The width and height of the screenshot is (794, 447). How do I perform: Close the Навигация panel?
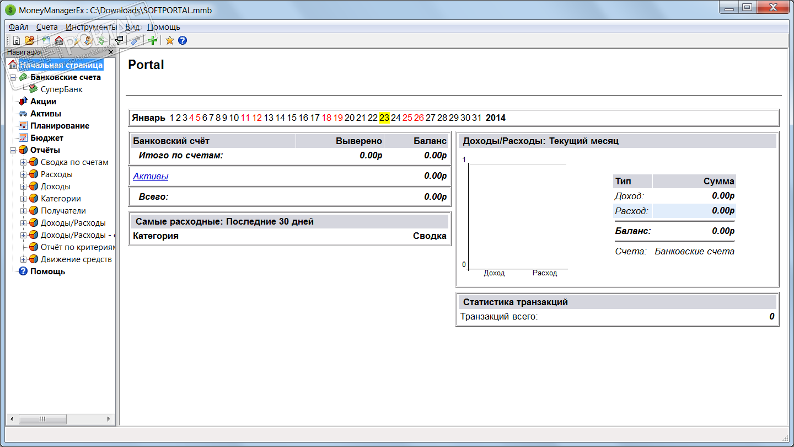[110, 52]
